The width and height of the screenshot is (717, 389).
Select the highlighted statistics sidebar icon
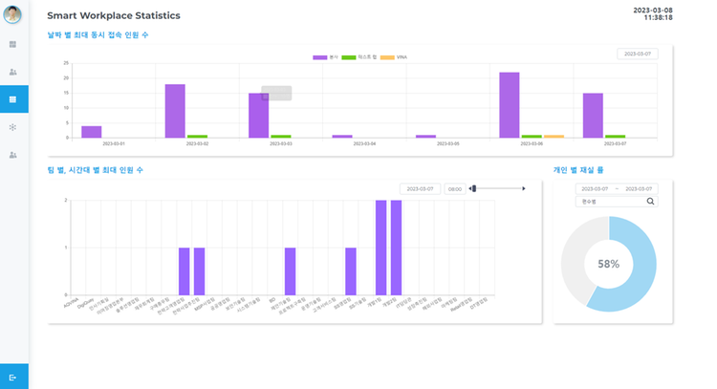click(x=13, y=99)
